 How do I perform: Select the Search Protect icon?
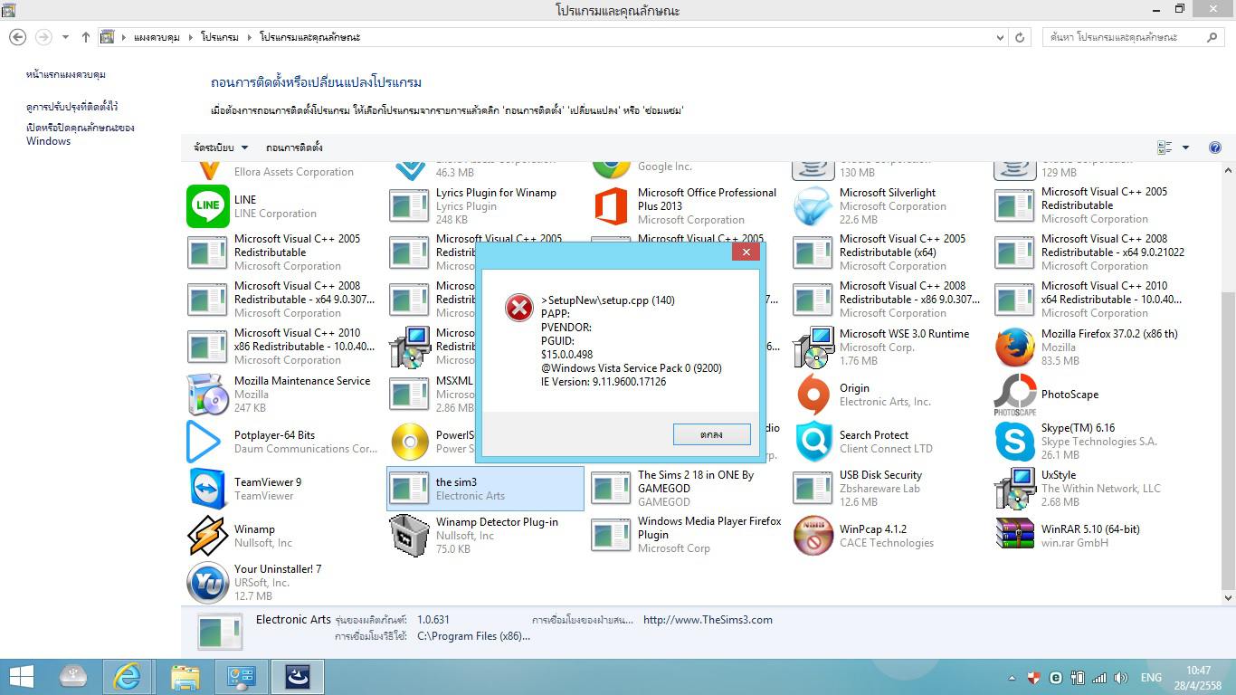pos(813,442)
